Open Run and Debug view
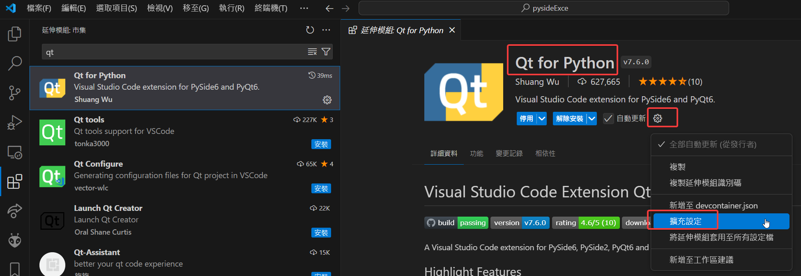Screen dimensions: 801x276 [x=15, y=122]
